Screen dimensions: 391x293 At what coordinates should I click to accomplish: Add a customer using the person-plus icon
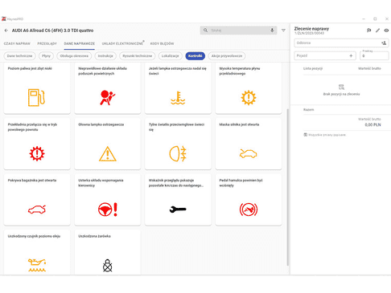[384, 43]
